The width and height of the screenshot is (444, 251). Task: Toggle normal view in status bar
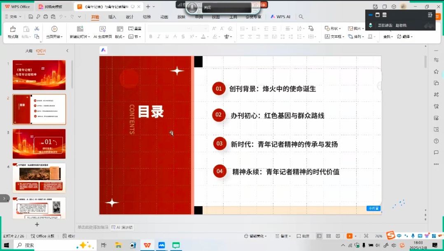(x=319, y=236)
